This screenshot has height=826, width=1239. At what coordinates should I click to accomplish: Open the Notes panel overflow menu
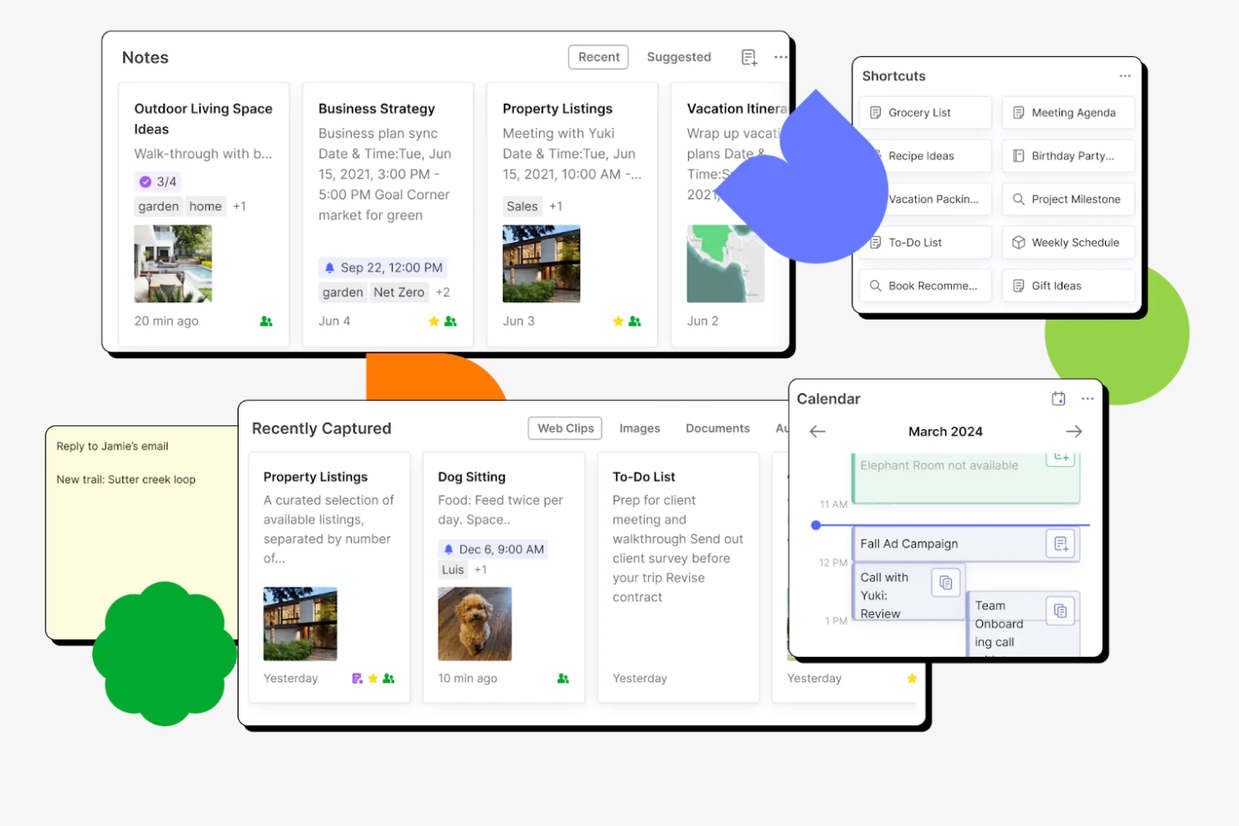781,57
